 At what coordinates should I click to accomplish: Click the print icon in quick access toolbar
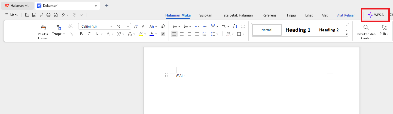[48, 15]
